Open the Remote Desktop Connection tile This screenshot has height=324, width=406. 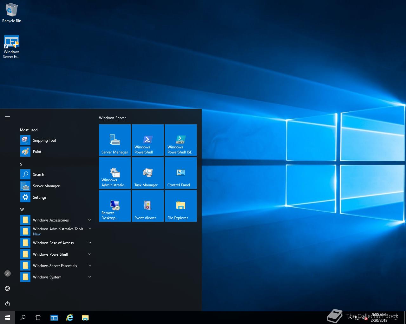pos(115,206)
